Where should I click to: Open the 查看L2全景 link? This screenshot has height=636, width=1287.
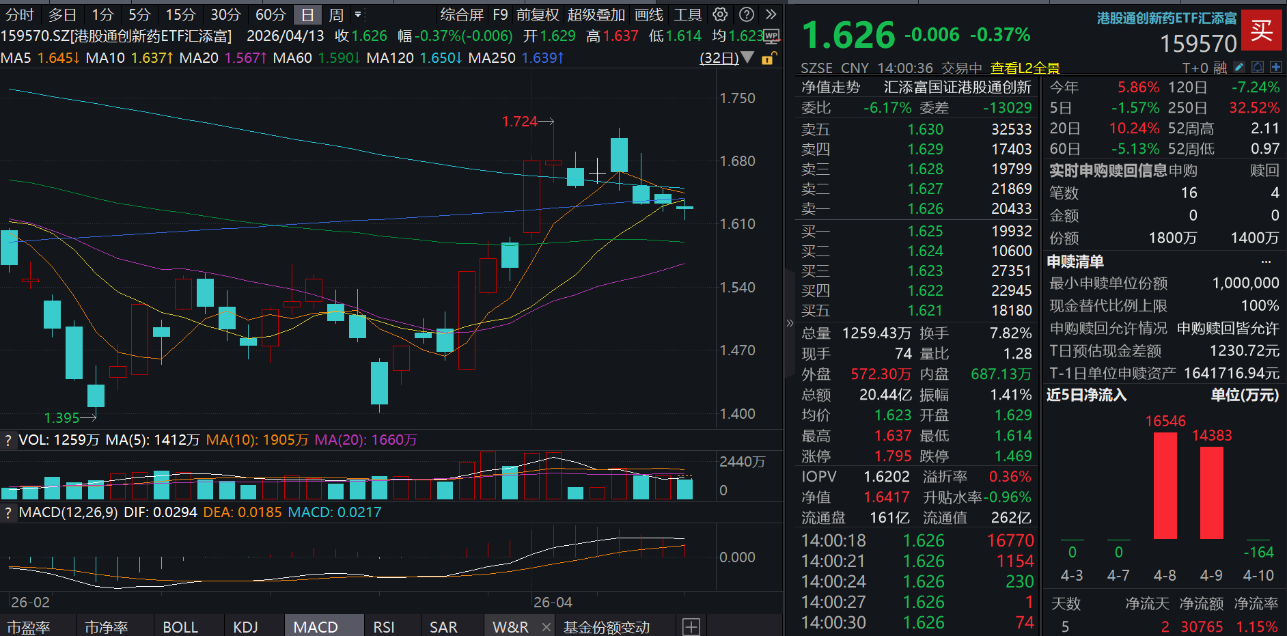1025,68
